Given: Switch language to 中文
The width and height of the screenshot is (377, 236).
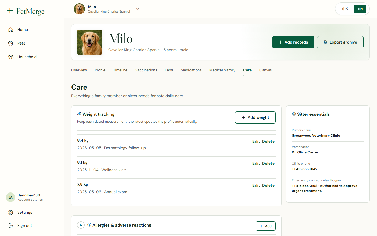Looking at the screenshot, I should click(346, 9).
